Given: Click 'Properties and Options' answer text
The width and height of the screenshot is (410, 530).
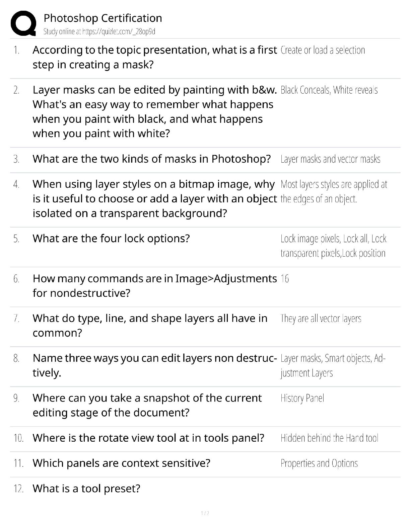Looking at the screenshot, I should pyautogui.click(x=319, y=463).
